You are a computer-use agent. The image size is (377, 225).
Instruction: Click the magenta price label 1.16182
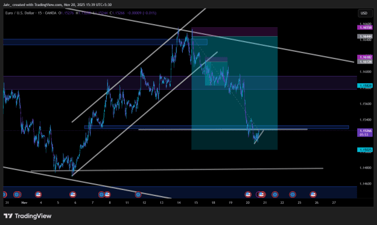click(x=366, y=57)
